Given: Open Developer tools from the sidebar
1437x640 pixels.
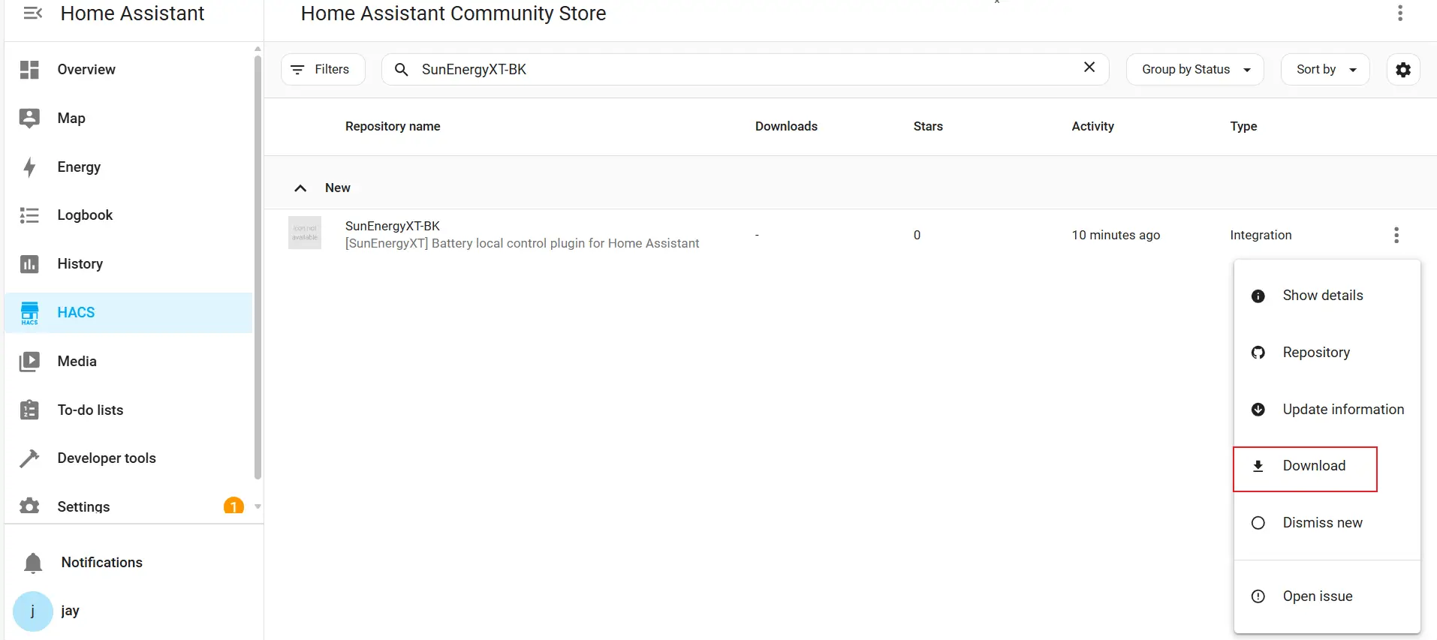Looking at the screenshot, I should [x=106, y=458].
